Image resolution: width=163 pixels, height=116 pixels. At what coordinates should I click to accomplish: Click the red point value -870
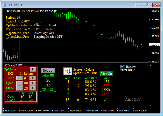tap(106, 86)
